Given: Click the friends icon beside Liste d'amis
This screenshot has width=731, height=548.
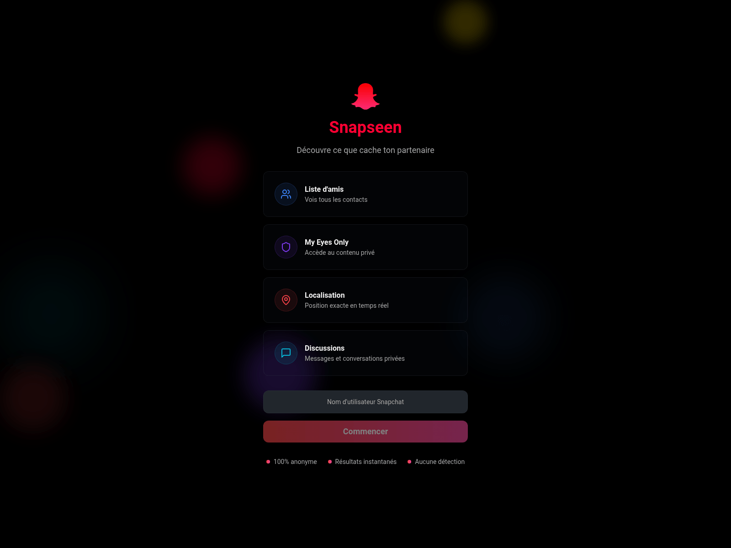Looking at the screenshot, I should (286, 194).
